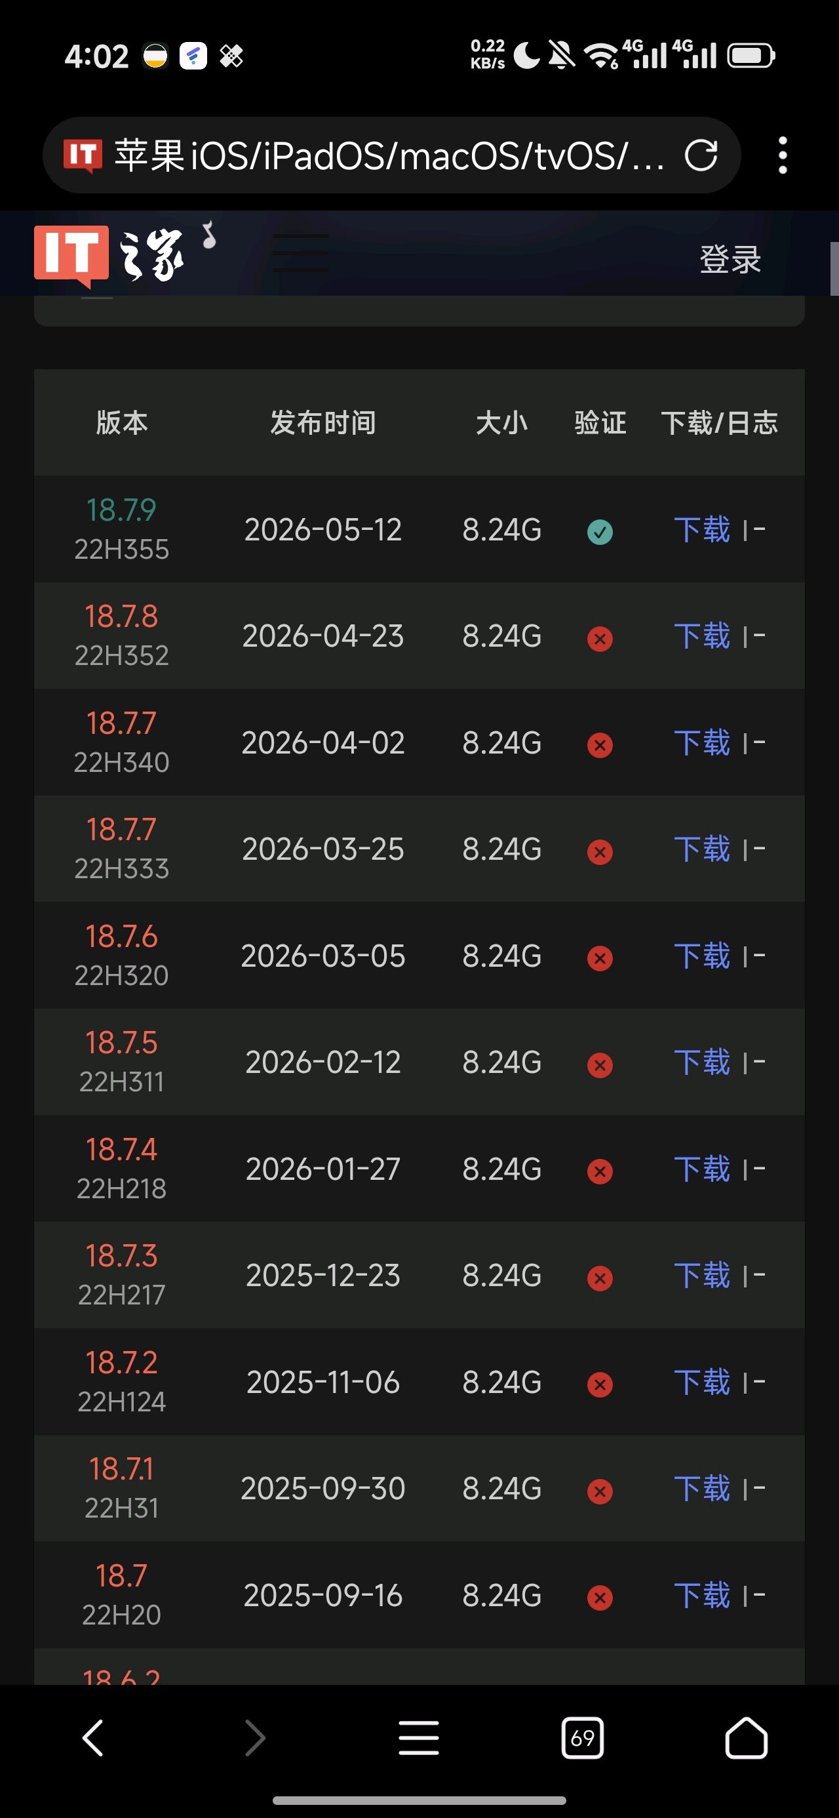Tap the browser forward arrow
Image resolution: width=839 pixels, height=1818 pixels.
pyautogui.click(x=256, y=1737)
